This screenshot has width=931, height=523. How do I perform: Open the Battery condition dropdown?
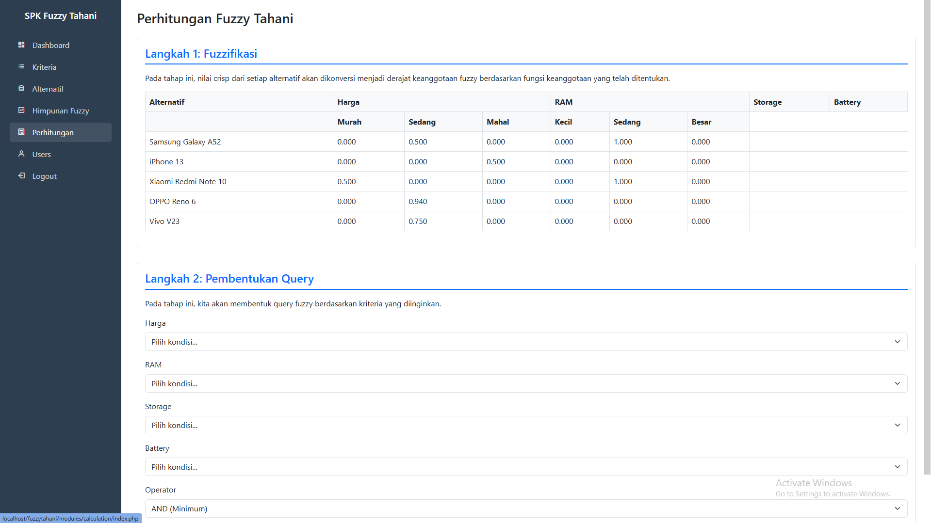tap(526, 467)
